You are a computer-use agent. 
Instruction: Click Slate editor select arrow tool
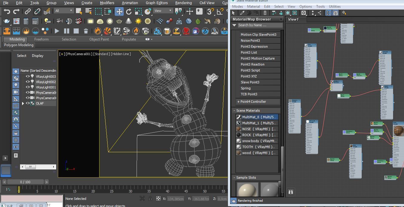pyautogui.click(x=233, y=13)
